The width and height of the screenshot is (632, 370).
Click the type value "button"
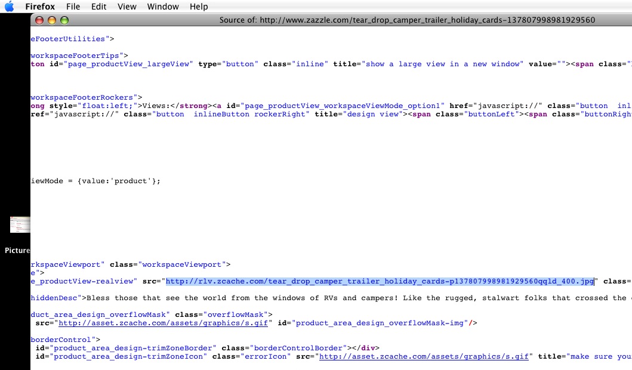(x=240, y=64)
